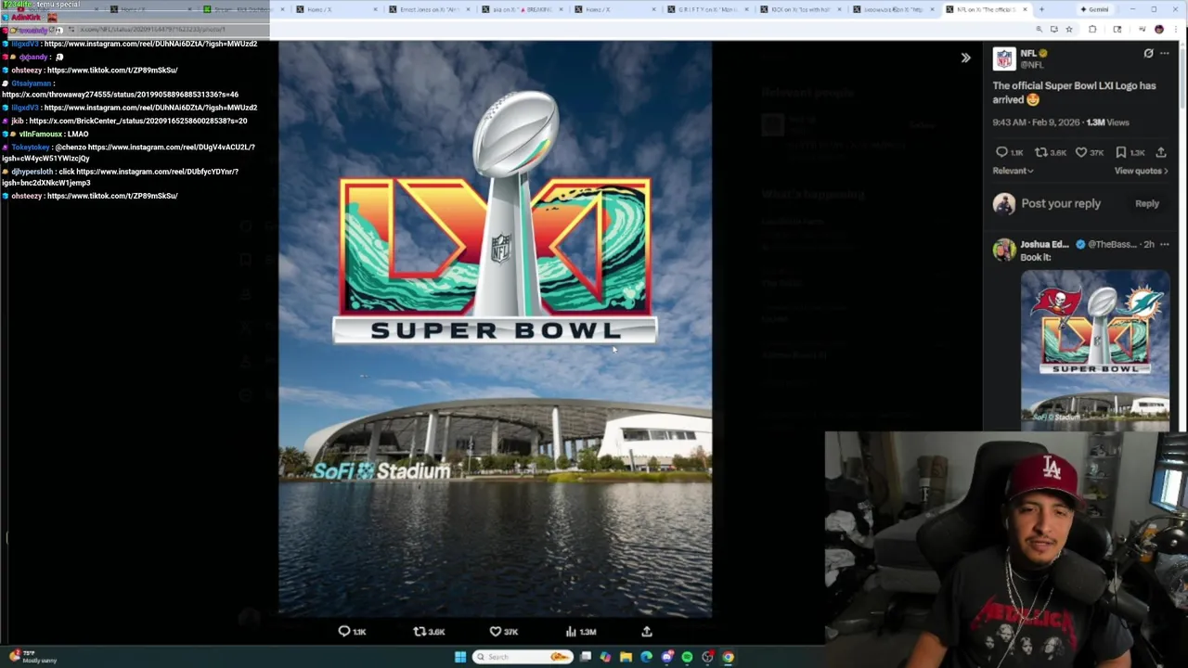This screenshot has height=668, width=1188.
Task: Open more options on Joshua's reply
Action: (1165, 244)
